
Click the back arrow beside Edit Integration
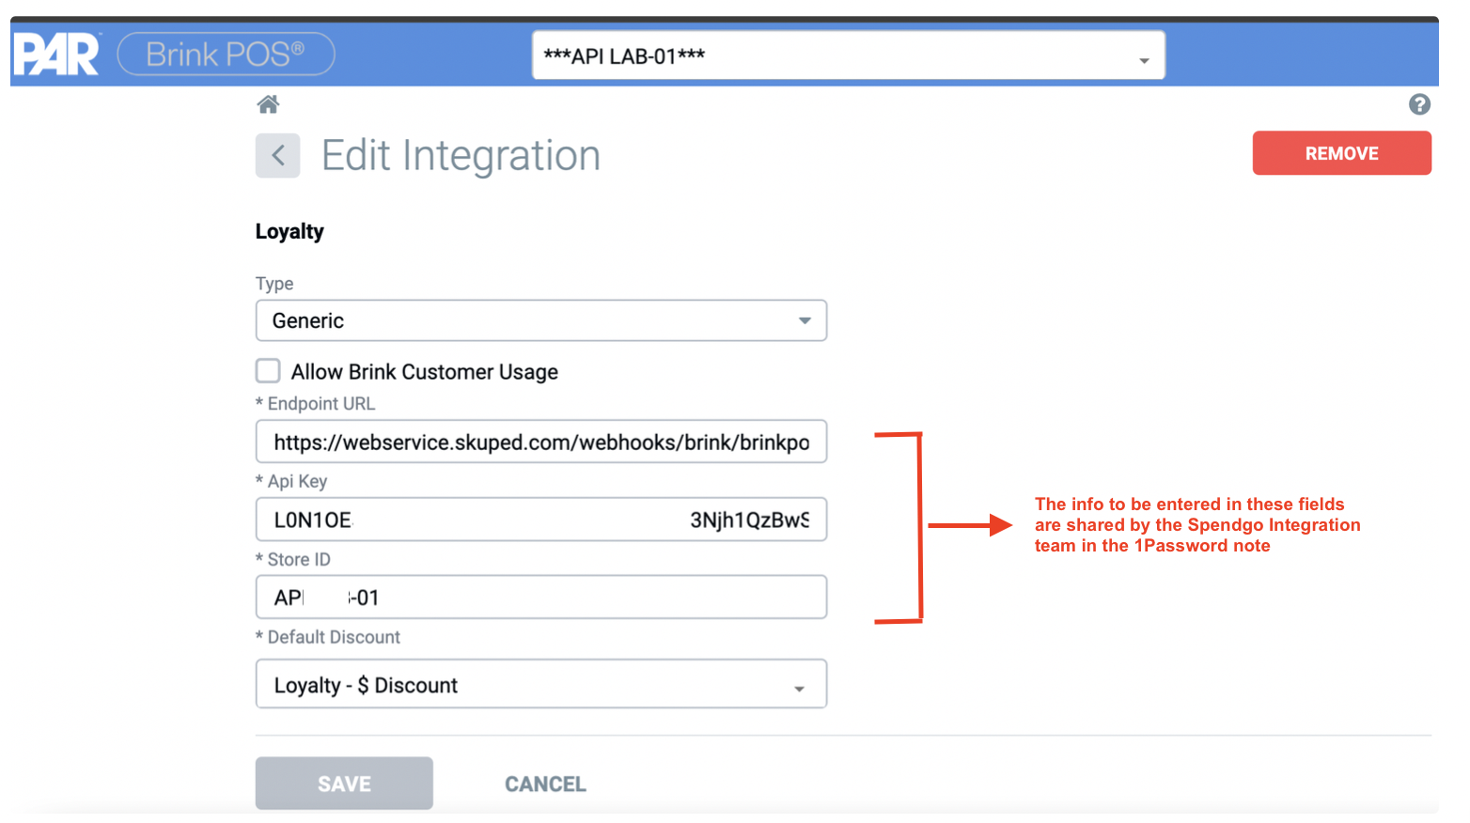point(277,155)
